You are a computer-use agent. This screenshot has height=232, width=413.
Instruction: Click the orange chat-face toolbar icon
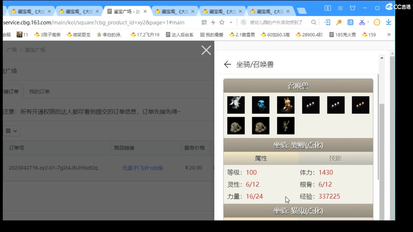click(377, 22)
